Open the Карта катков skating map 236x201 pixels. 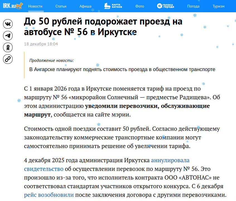click(x=113, y=6)
